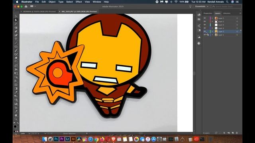This screenshot has width=255, height=143.
Task: Select the Curvature tool
Action: pos(16,35)
